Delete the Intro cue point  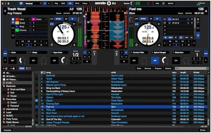(x=30, y=19)
